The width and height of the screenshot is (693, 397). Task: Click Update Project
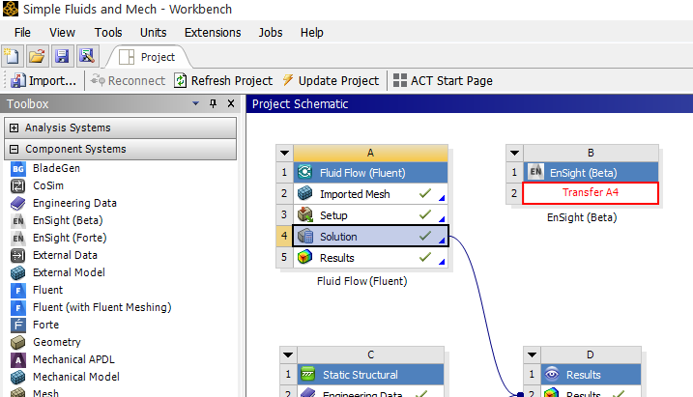pos(331,81)
